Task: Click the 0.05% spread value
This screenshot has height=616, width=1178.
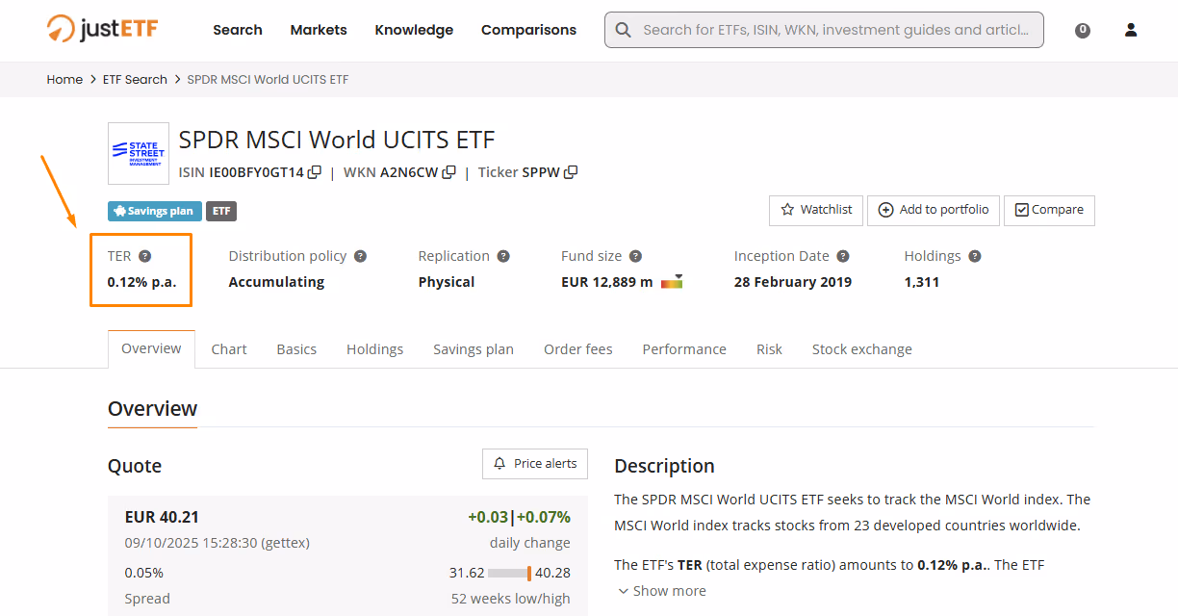Action: [144, 573]
